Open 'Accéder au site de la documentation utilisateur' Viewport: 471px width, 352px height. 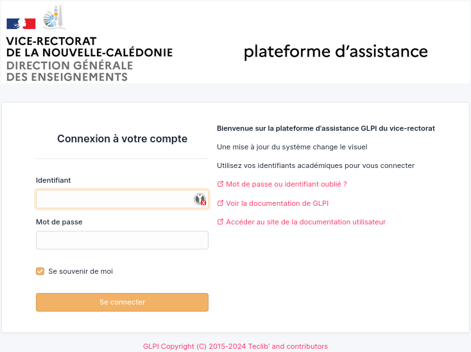pyautogui.click(x=305, y=222)
